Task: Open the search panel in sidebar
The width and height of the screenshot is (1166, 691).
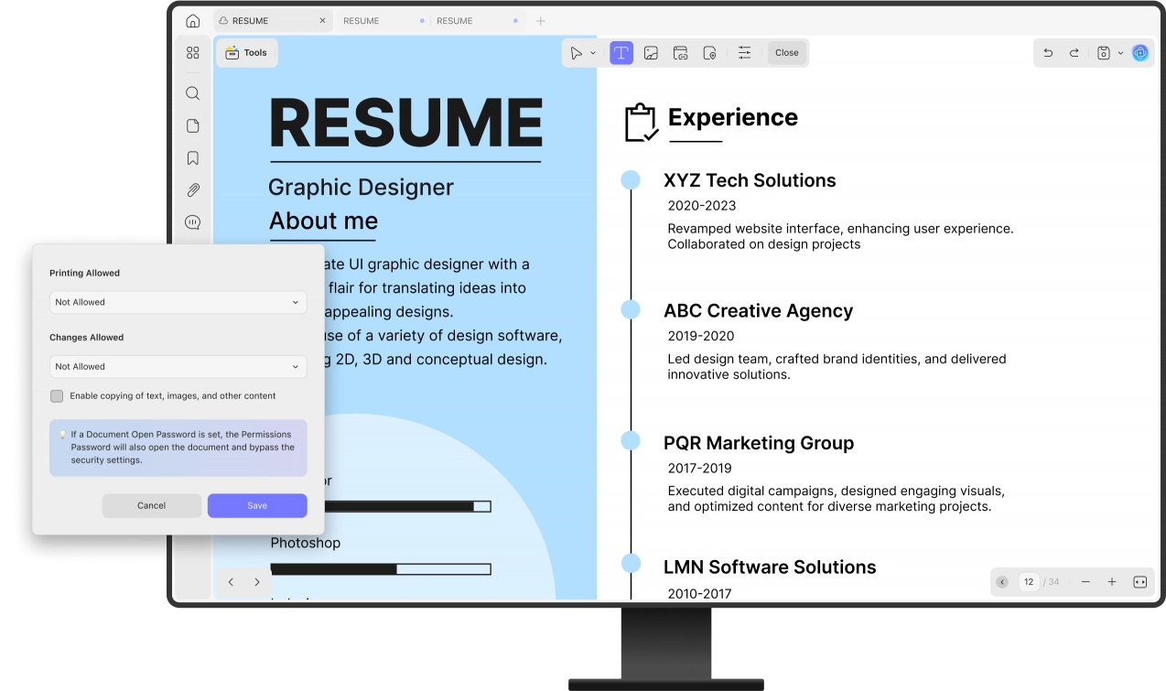Action: coord(192,93)
